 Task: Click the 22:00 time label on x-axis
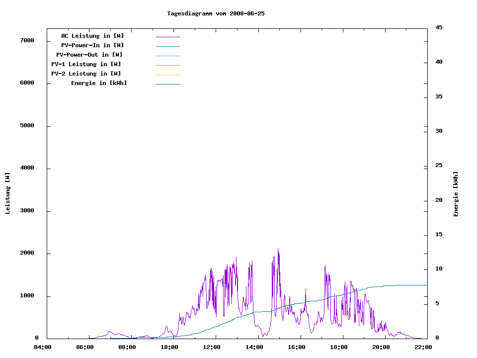[x=423, y=347]
